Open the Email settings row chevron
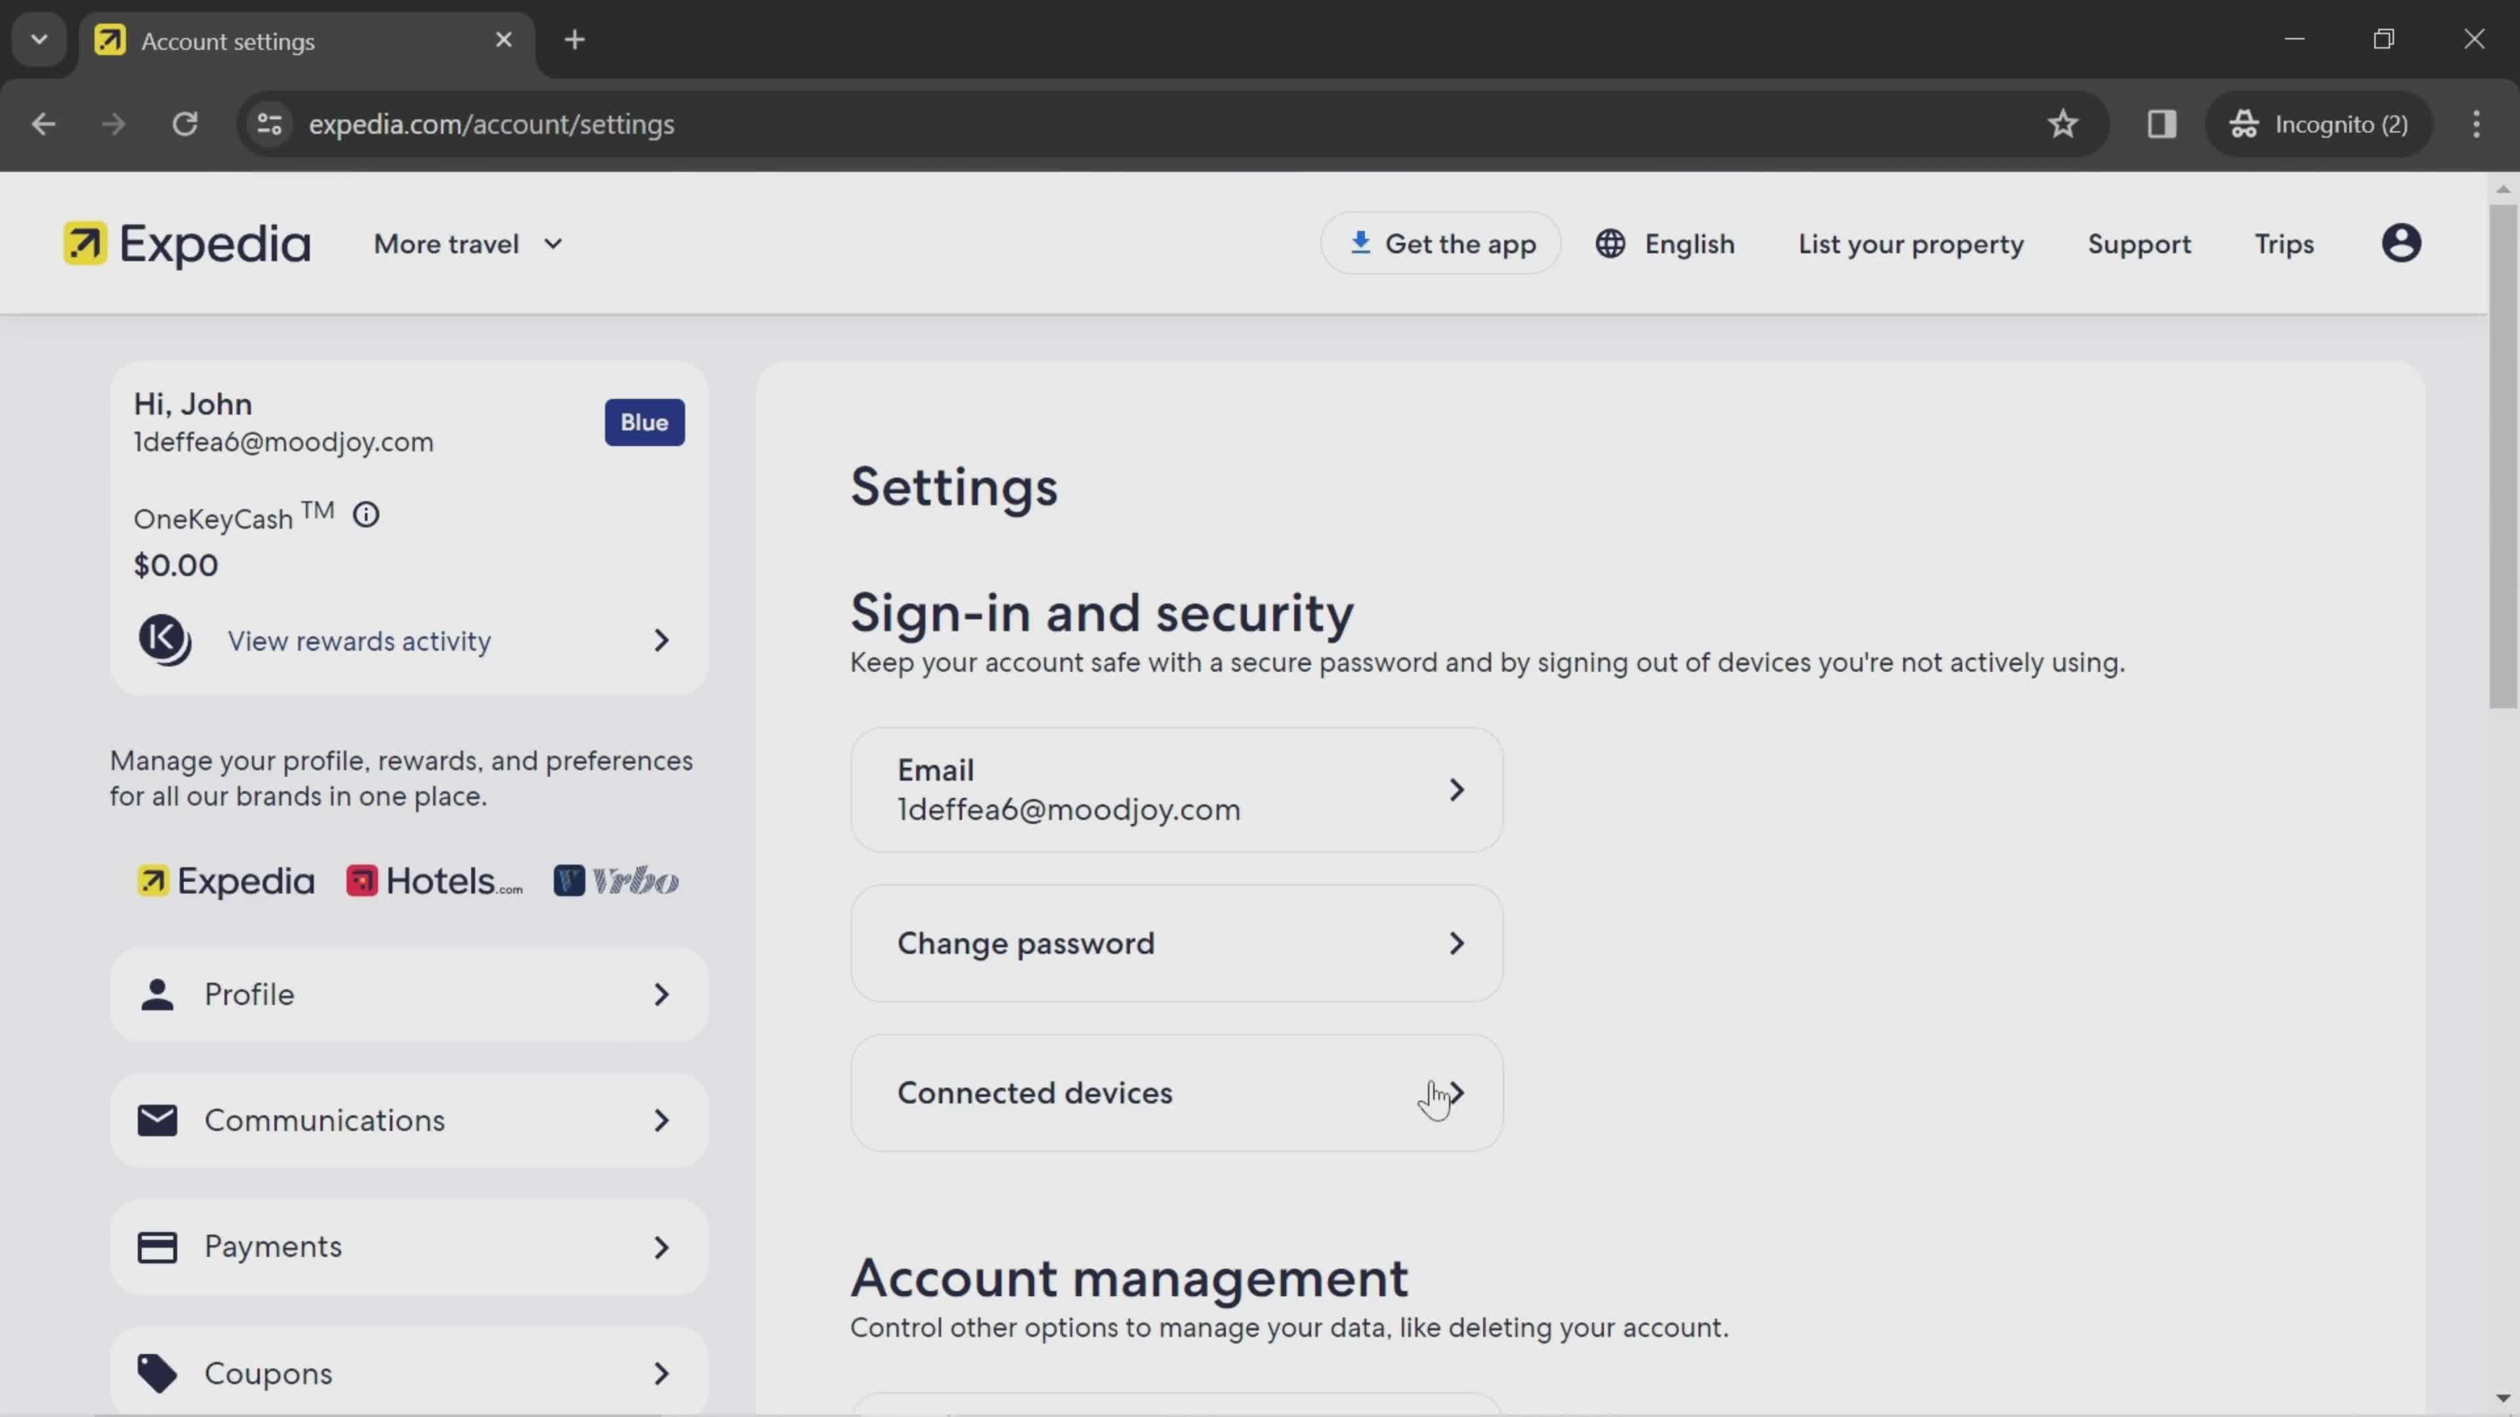 tap(1456, 790)
